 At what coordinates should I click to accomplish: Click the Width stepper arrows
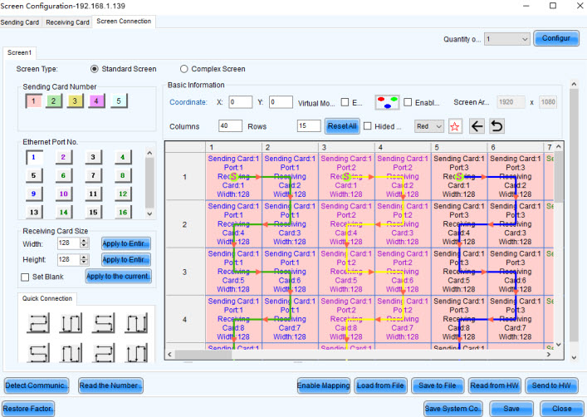(x=84, y=243)
